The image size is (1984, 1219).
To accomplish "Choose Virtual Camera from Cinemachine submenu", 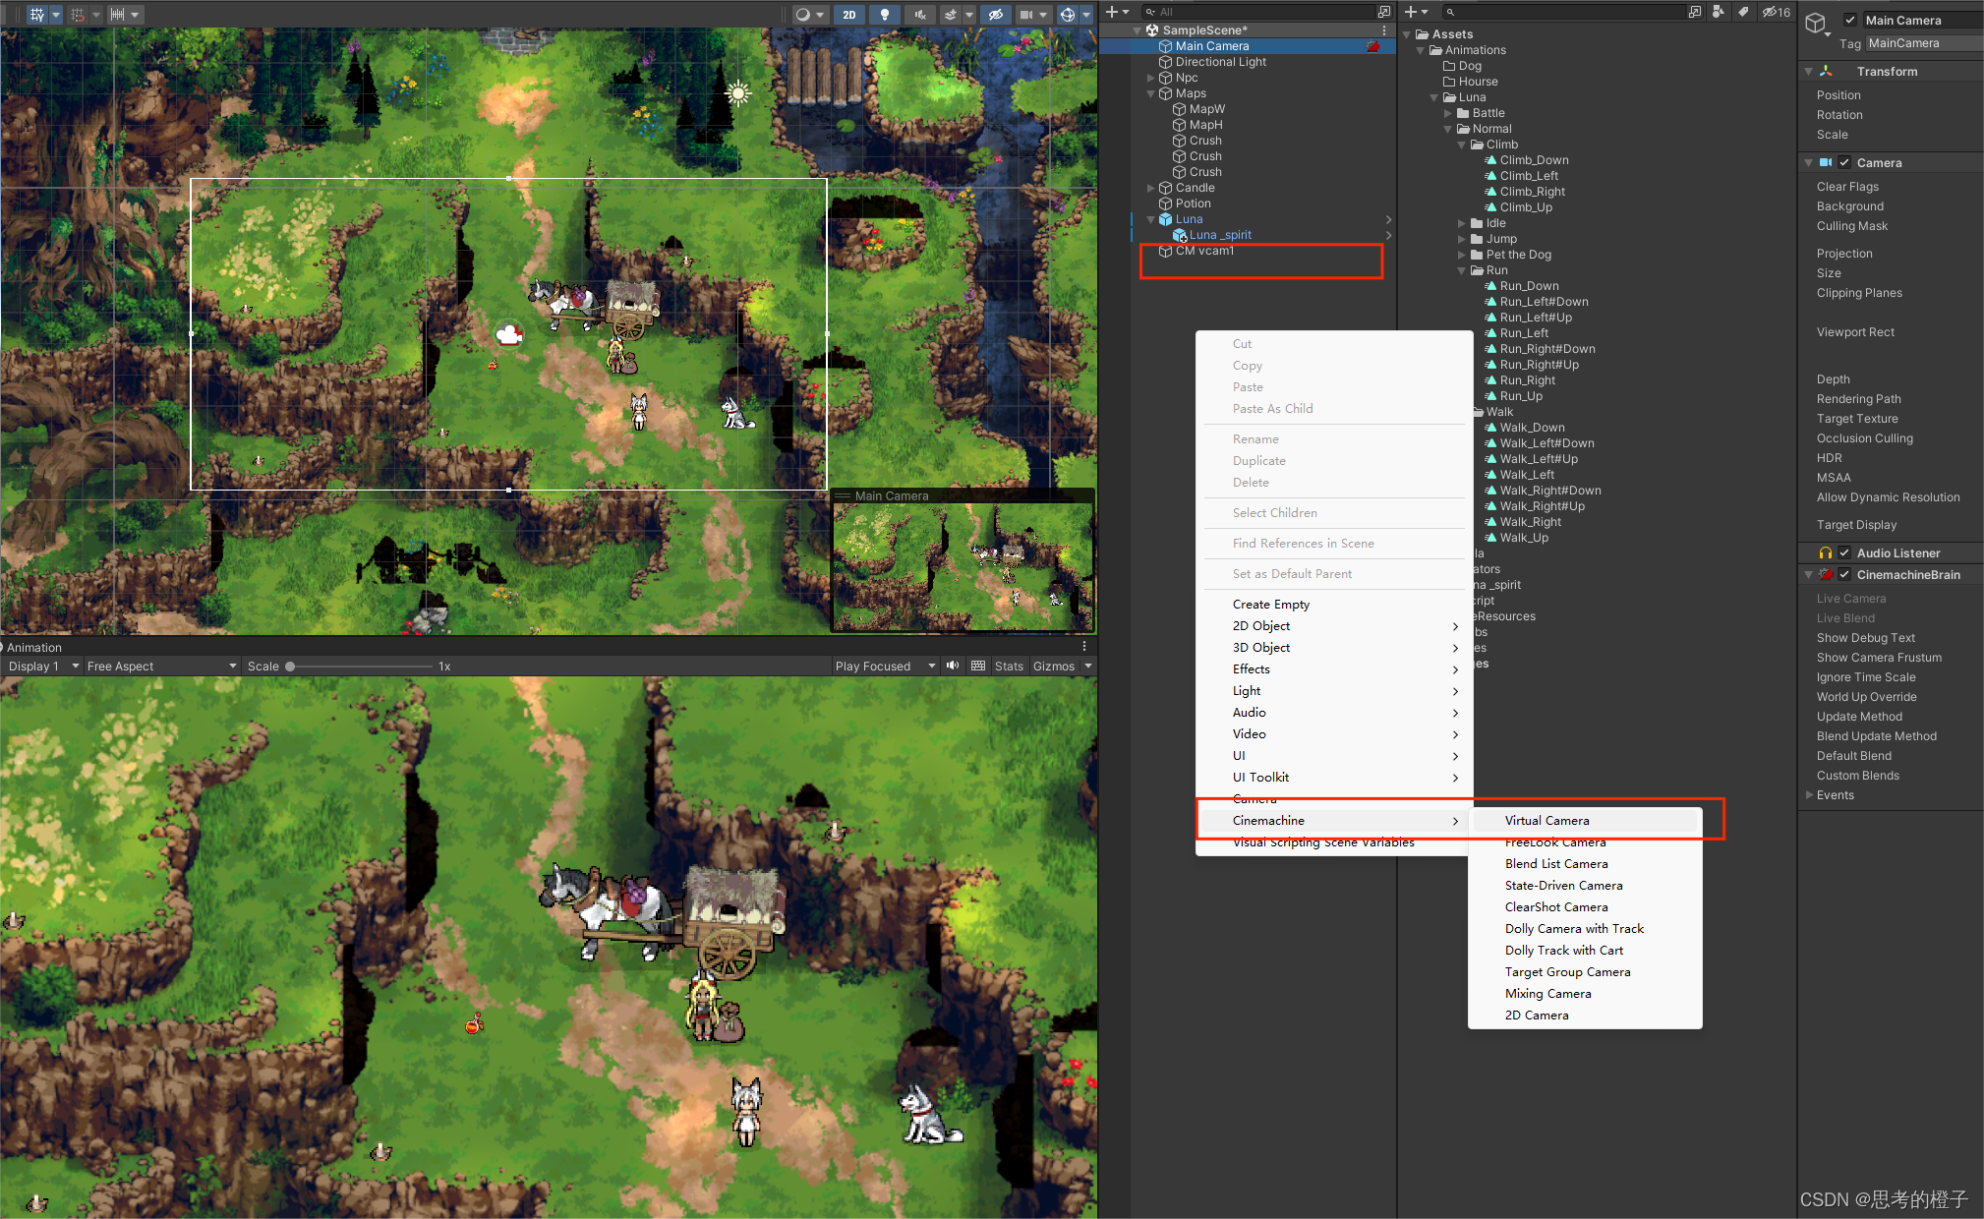I will [1546, 820].
